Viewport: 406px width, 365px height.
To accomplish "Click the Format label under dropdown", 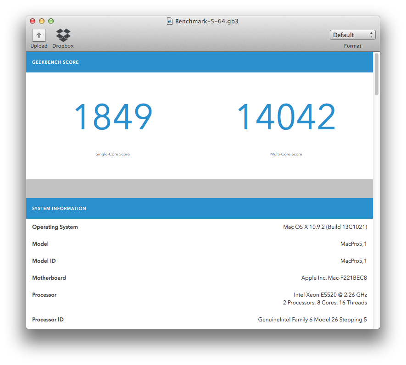I will pos(352,46).
